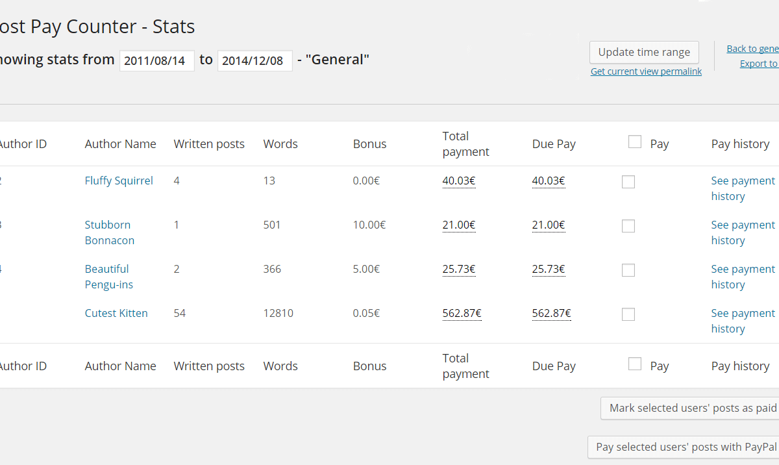
Task: Open Cutest Kitten author link
Action: click(116, 313)
